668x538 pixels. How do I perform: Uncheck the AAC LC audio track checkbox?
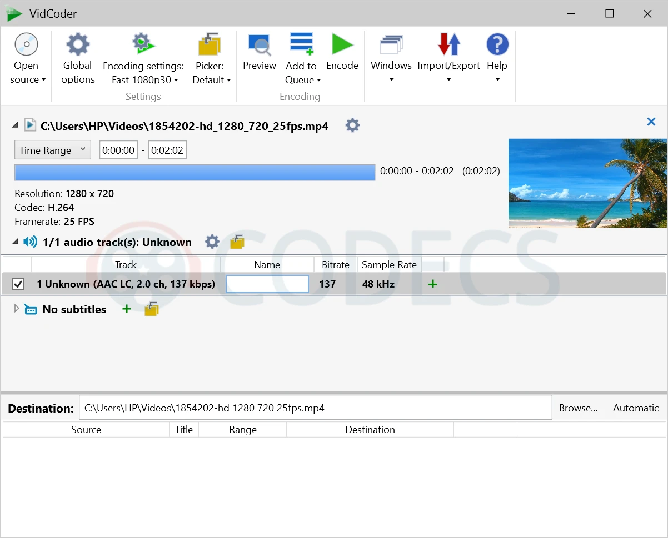pyautogui.click(x=18, y=284)
